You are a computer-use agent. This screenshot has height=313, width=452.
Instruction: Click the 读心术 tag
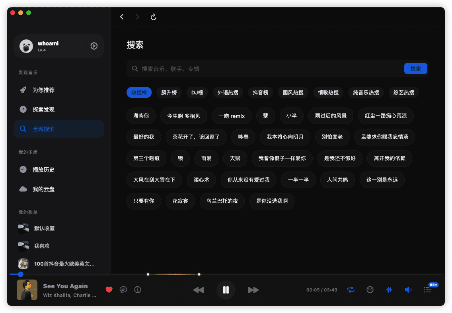click(201, 180)
